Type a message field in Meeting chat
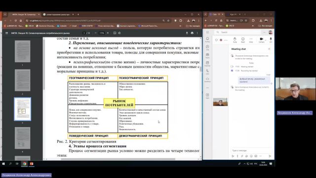 point(251,150)
